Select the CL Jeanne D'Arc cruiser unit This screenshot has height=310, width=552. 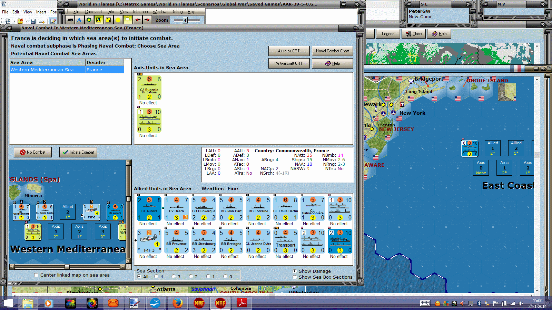click(x=258, y=241)
